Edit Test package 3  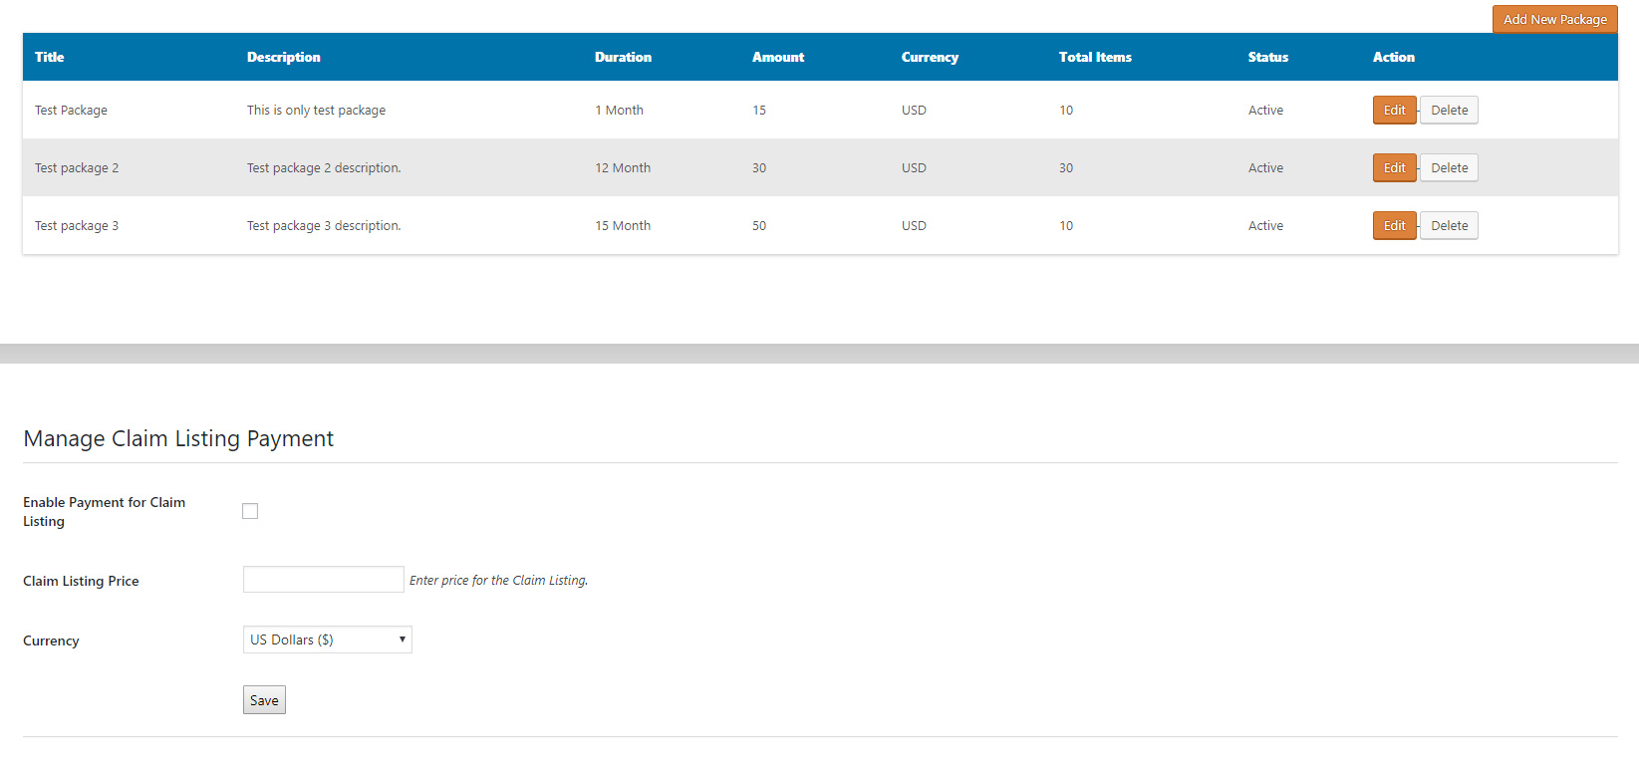(x=1394, y=226)
